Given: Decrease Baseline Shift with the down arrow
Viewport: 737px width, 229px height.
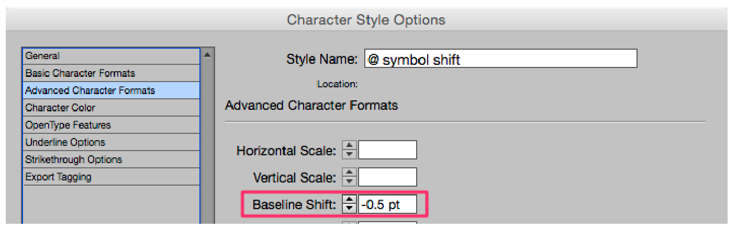Looking at the screenshot, I should click(349, 209).
